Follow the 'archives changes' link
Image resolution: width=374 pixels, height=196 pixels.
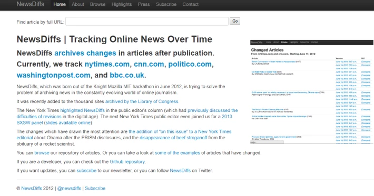pyautogui.click(x=85, y=53)
